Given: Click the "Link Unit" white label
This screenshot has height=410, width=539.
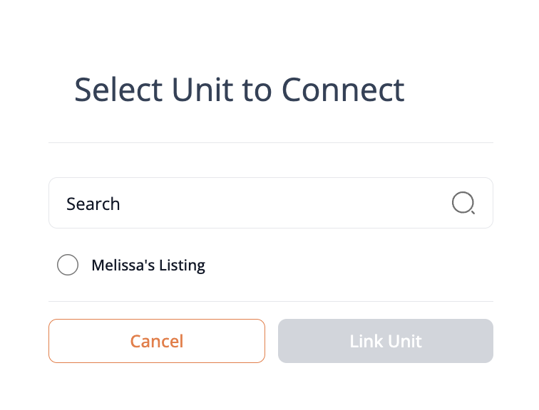Looking at the screenshot, I should point(386,341).
